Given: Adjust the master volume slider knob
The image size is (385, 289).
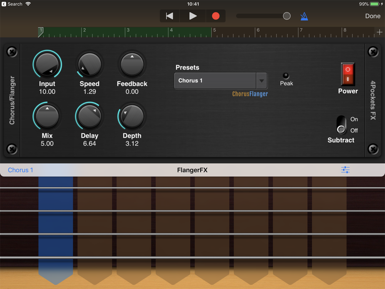Looking at the screenshot, I should point(286,16).
